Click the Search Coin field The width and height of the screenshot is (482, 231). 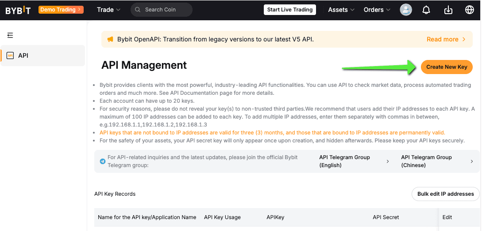pyautogui.click(x=162, y=10)
